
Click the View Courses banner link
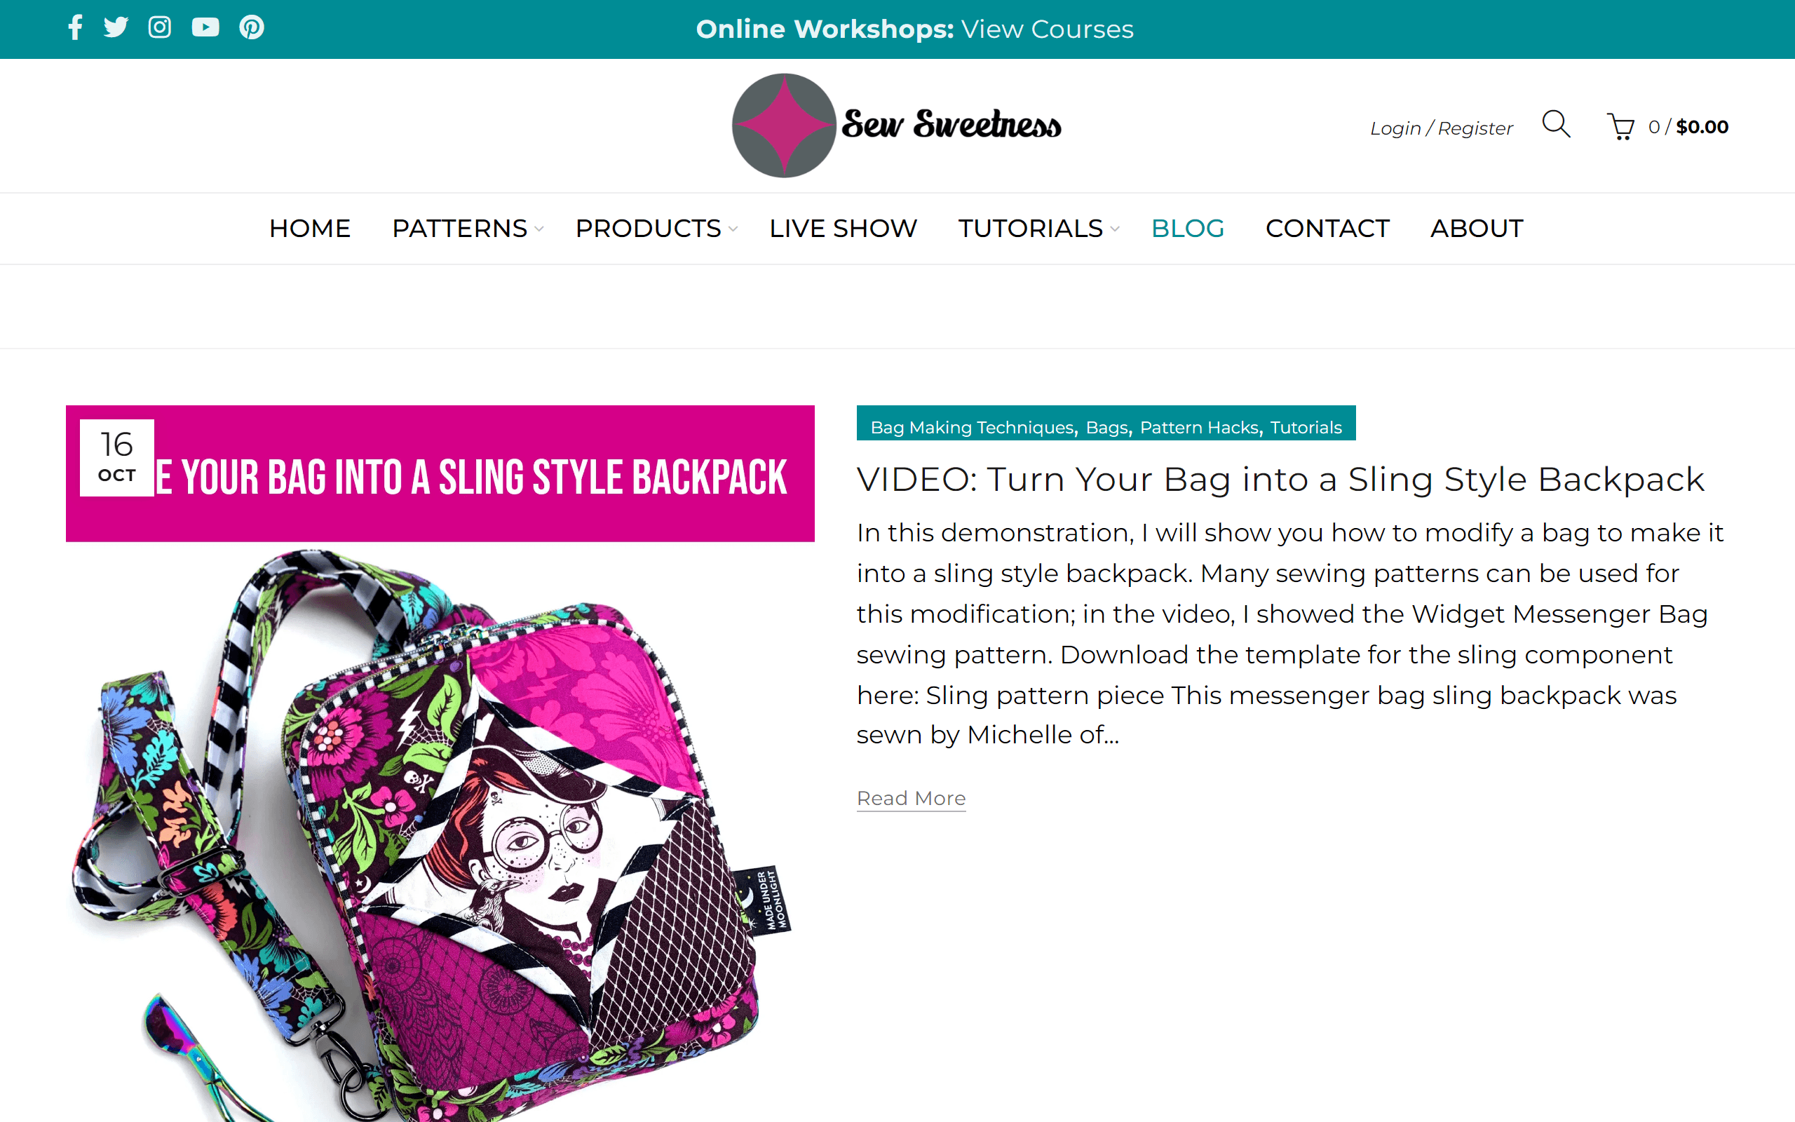coord(1048,29)
